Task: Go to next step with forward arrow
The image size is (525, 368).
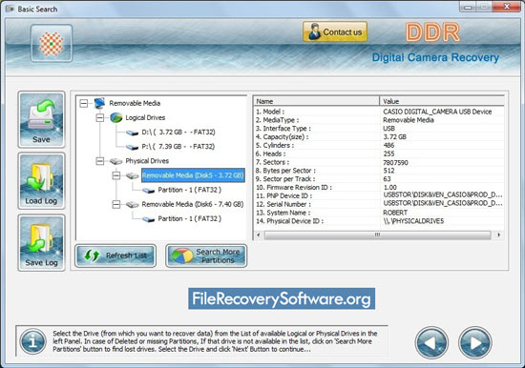Action: click(x=474, y=342)
